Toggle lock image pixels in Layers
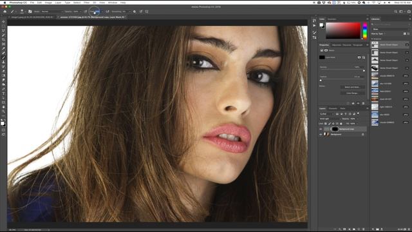The image size is (412, 232). pos(330,124)
